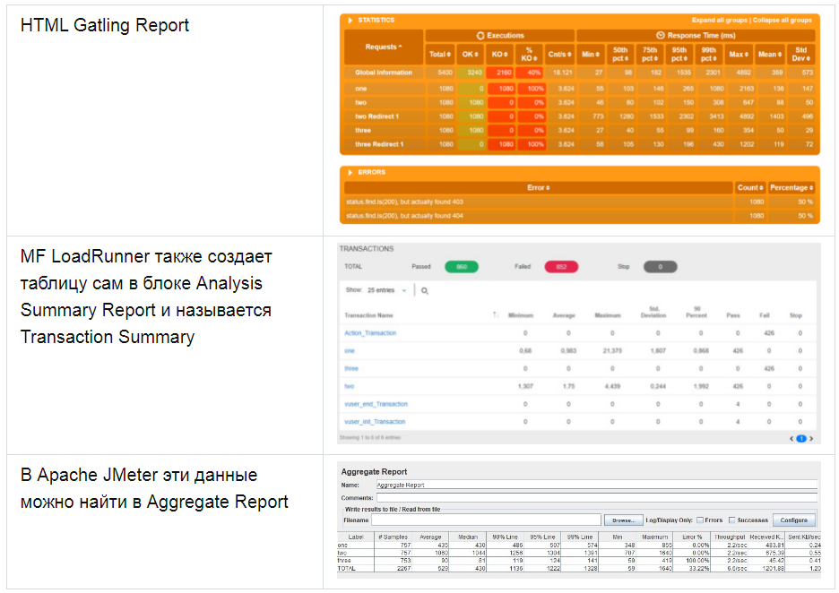Sort Gatling statistics by KO column

pyautogui.click(x=500, y=54)
